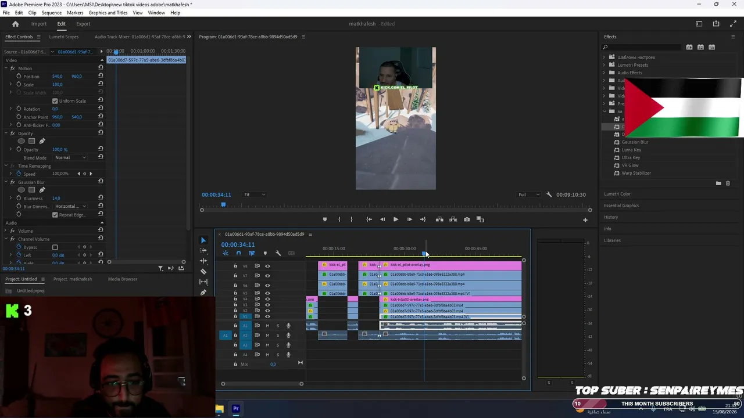Open Program monitor settings wrench

click(549, 194)
